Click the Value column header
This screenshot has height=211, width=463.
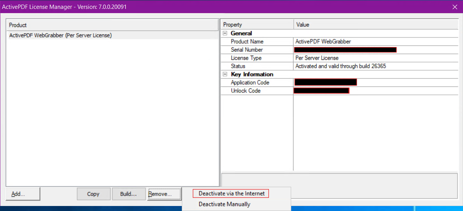pos(376,25)
